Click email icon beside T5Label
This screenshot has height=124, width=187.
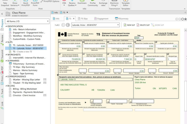point(45,83)
